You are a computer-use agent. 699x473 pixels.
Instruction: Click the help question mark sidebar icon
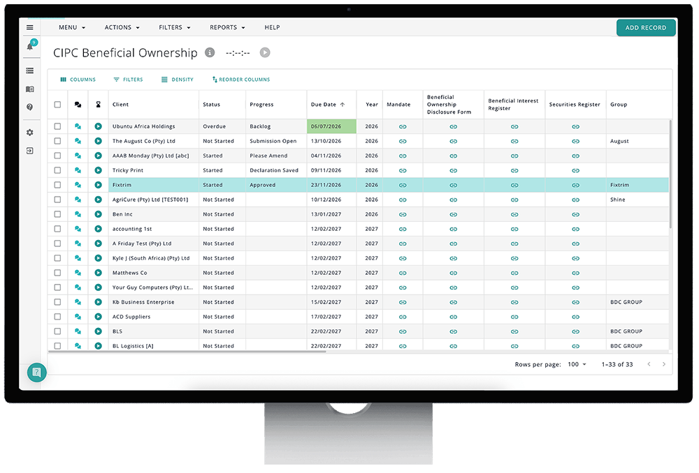pos(30,107)
